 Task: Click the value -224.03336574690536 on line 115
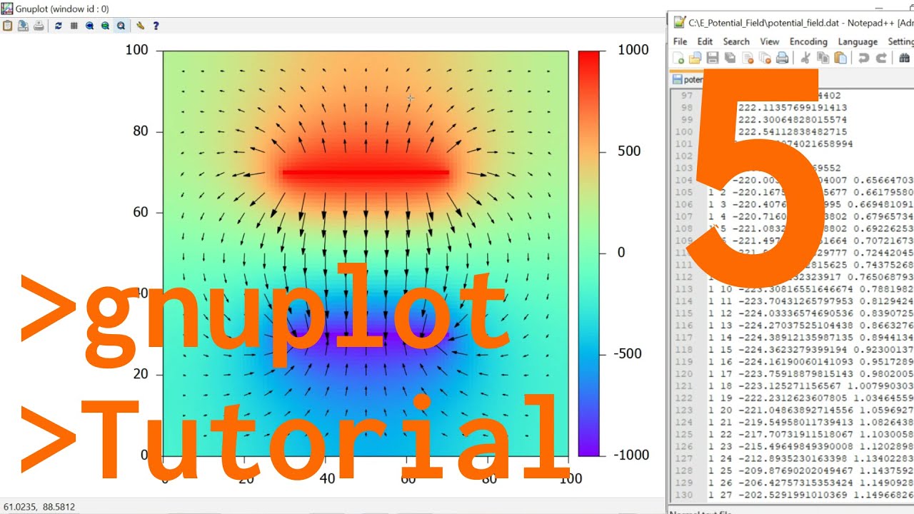click(x=796, y=313)
